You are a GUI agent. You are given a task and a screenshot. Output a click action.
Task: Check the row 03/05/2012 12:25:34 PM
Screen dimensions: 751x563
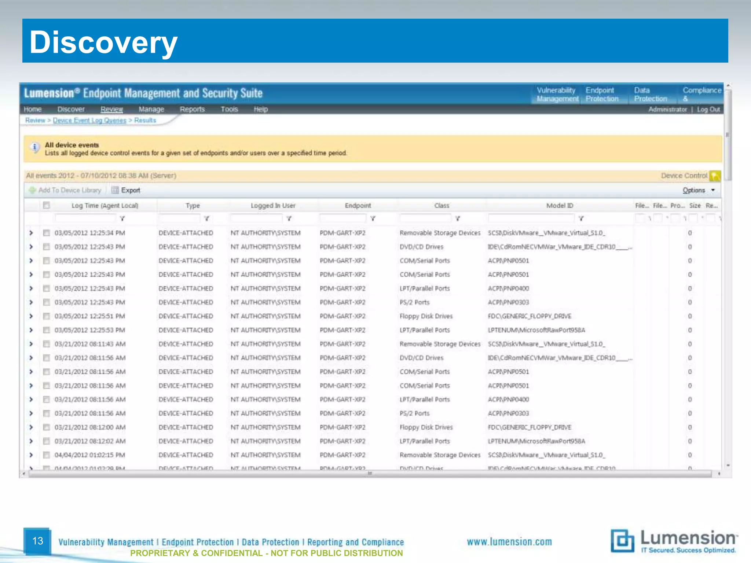[x=46, y=233]
